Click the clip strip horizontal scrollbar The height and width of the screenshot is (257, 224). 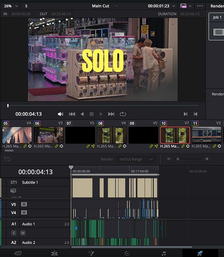(9, 150)
